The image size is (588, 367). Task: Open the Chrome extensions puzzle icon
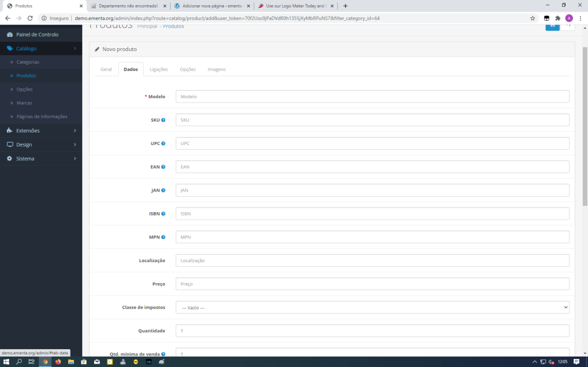(558, 18)
